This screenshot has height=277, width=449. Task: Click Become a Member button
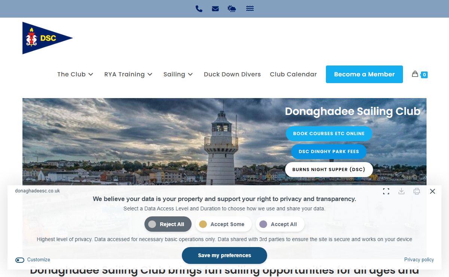[x=364, y=74]
